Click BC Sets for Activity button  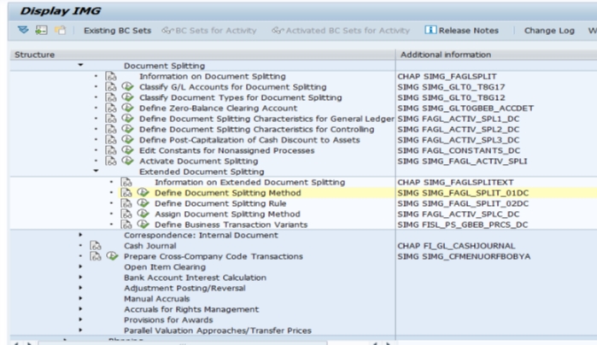(x=209, y=31)
